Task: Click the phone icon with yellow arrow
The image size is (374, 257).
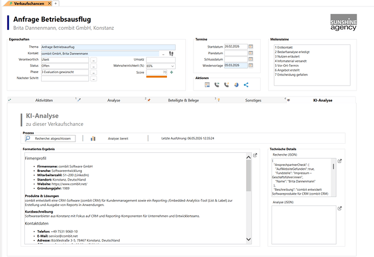Action: tap(227, 85)
